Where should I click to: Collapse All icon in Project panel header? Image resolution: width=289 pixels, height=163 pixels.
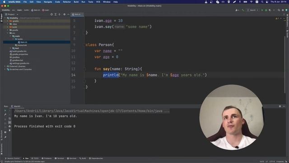(60, 14)
